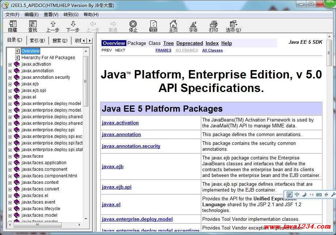Open the javax.el package link in table

coord(111,204)
